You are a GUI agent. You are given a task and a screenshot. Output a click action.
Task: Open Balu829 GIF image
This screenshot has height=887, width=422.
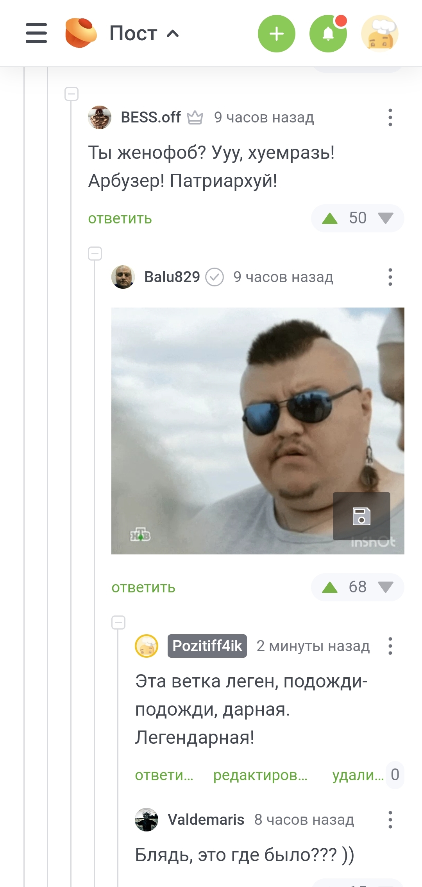pyautogui.click(x=258, y=431)
